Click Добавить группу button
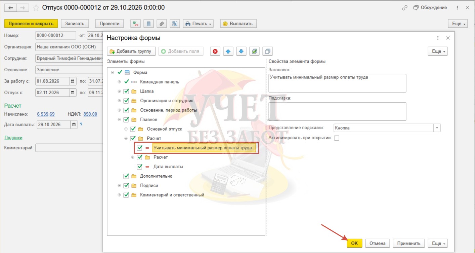This screenshot has width=475, height=253. point(132,51)
